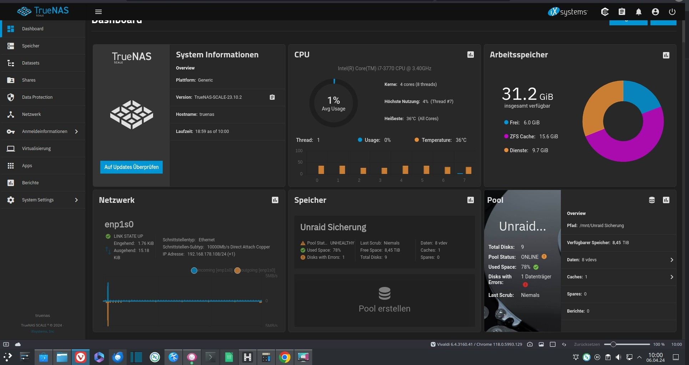The height and width of the screenshot is (365, 689).
Task: Click the memory usage donut chart
Action: (x=623, y=121)
